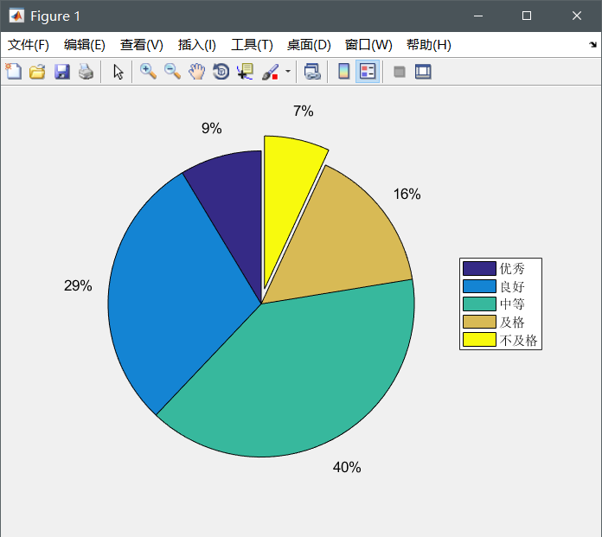Image resolution: width=602 pixels, height=537 pixels.
Task: Click the 及格 legend label
Action: coord(512,322)
